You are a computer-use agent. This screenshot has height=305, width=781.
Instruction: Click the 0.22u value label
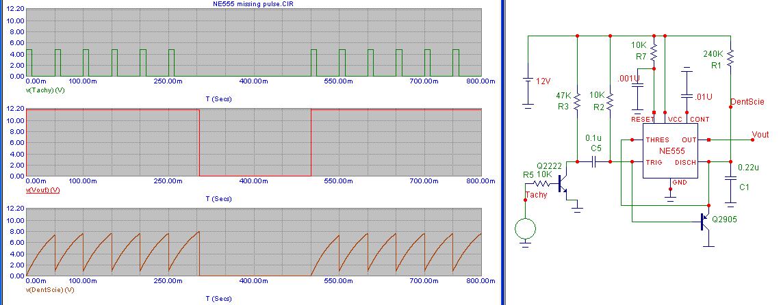coord(748,167)
